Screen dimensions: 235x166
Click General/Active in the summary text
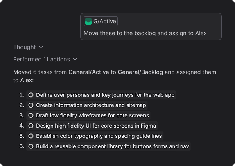[x=89, y=72]
